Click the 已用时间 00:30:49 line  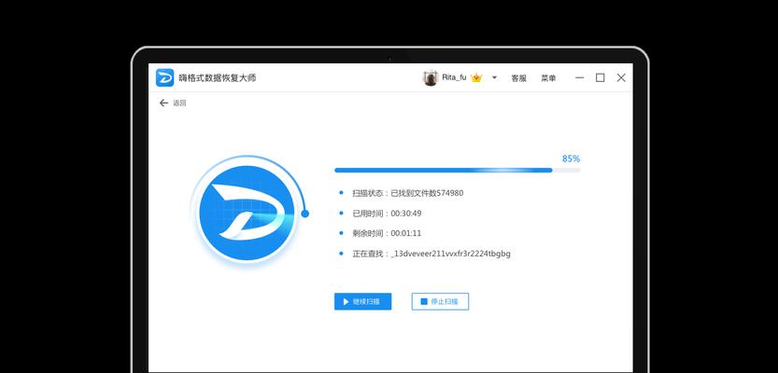(x=387, y=214)
